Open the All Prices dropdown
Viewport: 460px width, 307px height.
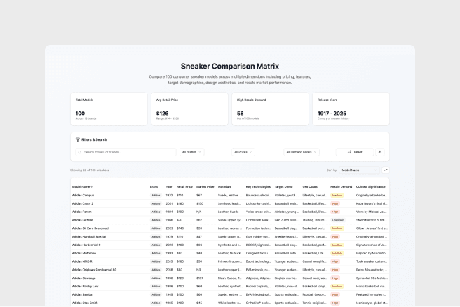point(243,152)
